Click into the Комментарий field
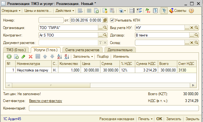 (x=114, y=108)
